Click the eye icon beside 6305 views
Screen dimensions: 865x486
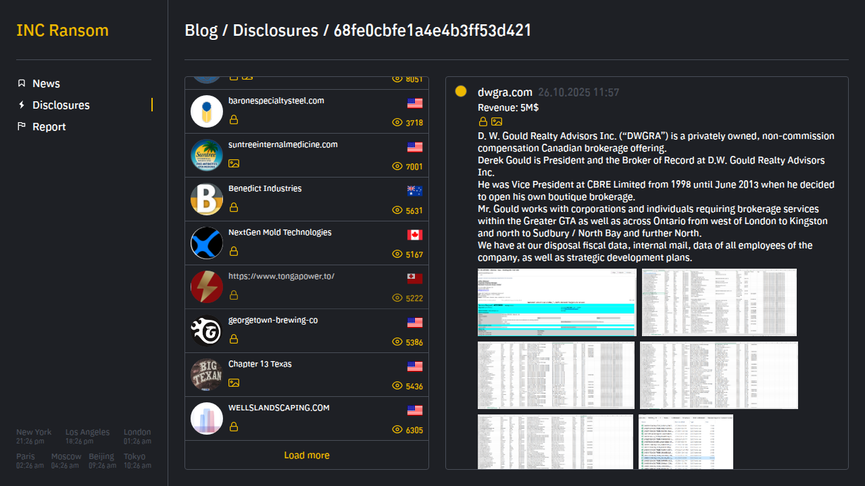click(397, 430)
